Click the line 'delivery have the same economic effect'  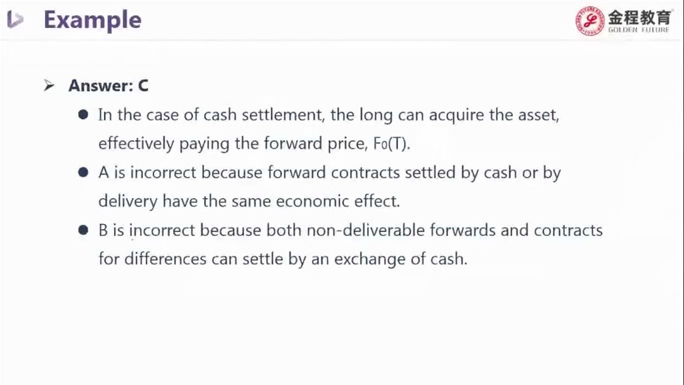(249, 202)
